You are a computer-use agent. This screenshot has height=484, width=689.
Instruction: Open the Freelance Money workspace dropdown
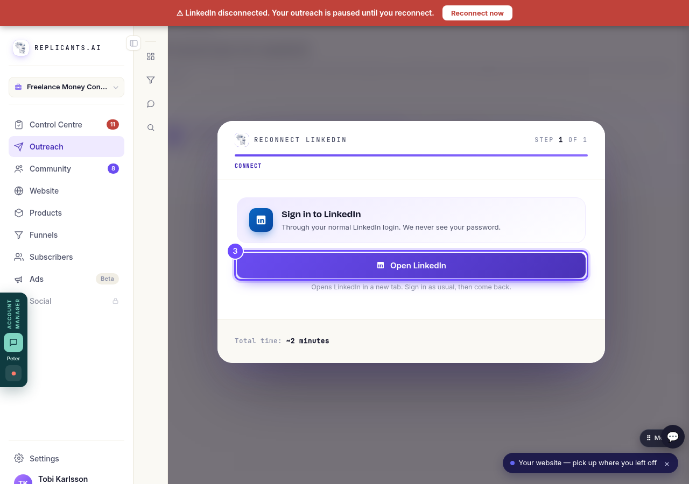66,87
